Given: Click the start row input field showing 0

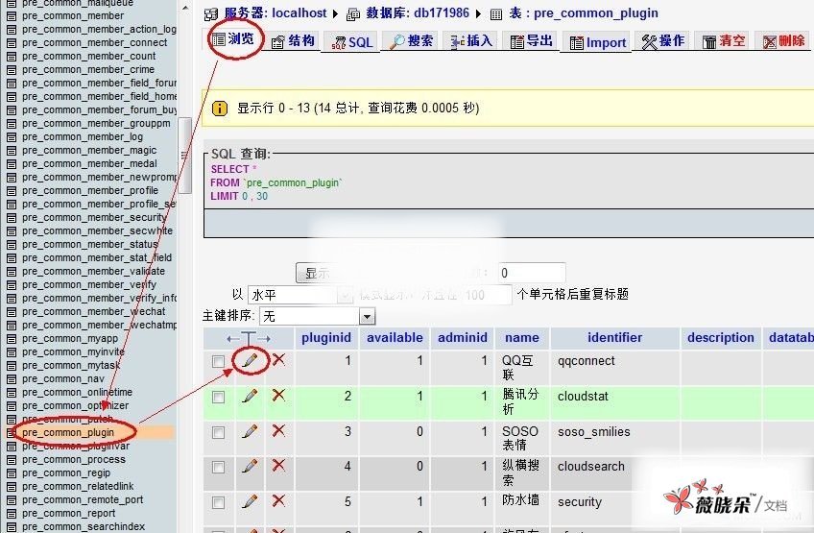Looking at the screenshot, I should [x=531, y=273].
